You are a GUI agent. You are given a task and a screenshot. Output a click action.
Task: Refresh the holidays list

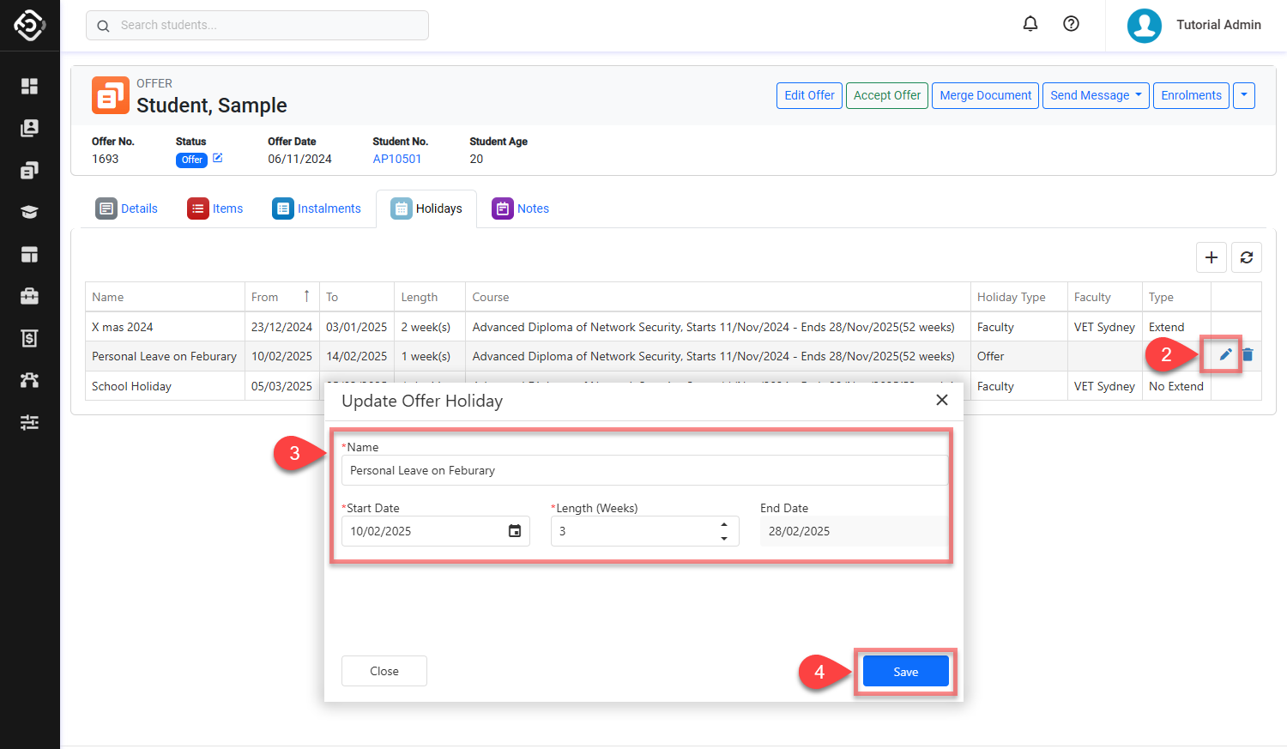coord(1246,257)
